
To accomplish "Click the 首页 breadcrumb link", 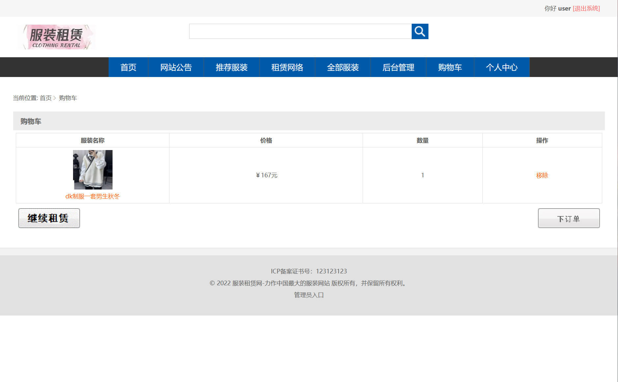I will 46,98.
